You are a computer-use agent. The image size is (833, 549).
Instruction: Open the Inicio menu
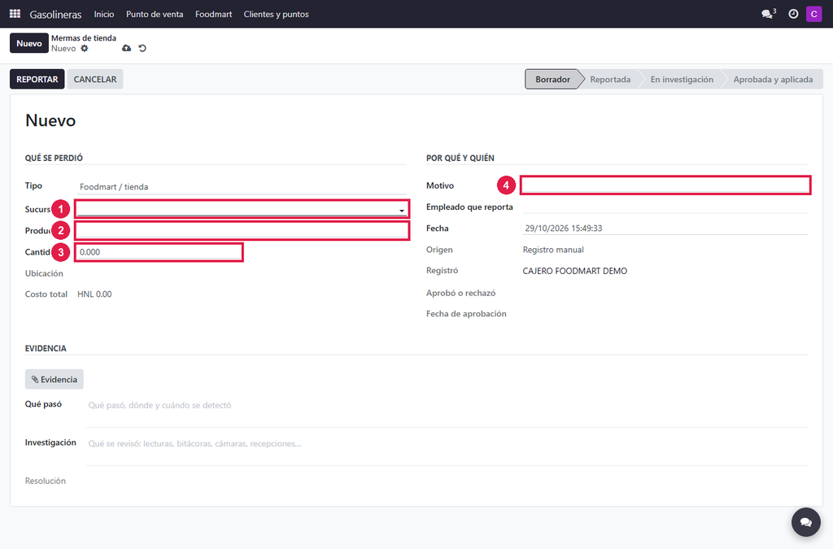[104, 15]
